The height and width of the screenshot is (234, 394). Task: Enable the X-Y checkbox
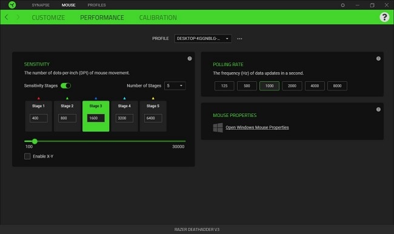click(x=27, y=156)
